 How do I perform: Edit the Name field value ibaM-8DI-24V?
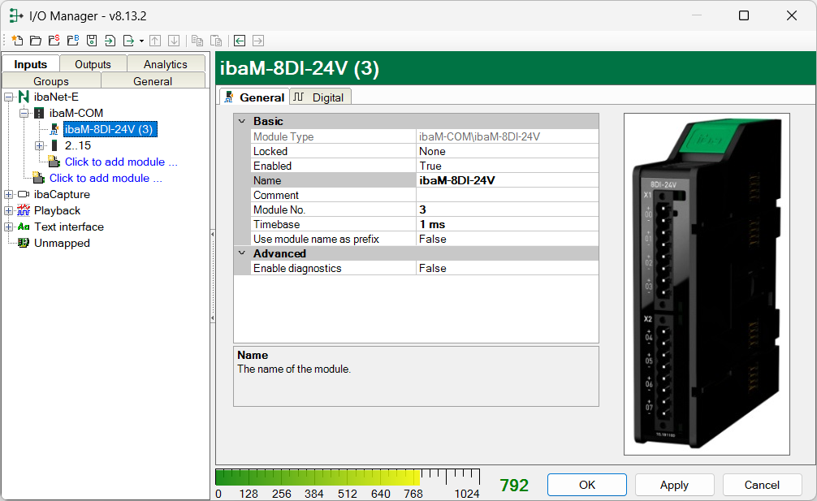(x=507, y=180)
